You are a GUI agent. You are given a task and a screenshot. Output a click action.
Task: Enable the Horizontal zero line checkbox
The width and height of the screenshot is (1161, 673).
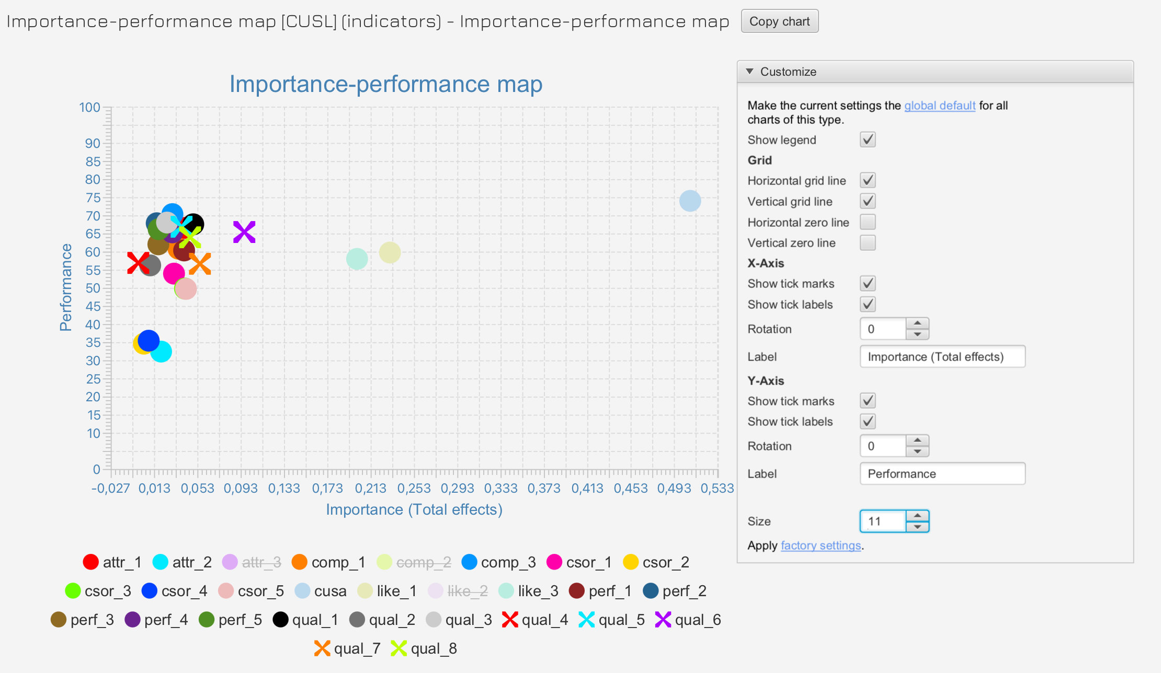[868, 222]
